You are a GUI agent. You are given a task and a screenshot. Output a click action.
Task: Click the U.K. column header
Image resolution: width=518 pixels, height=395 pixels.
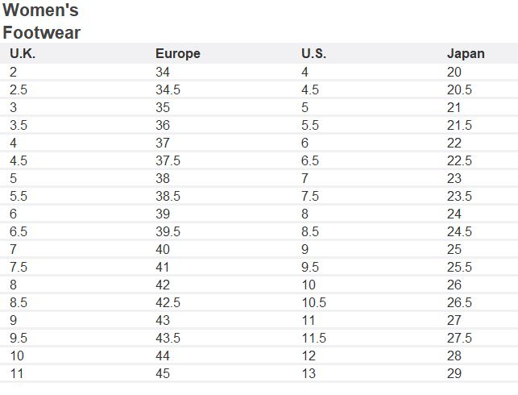(x=23, y=53)
